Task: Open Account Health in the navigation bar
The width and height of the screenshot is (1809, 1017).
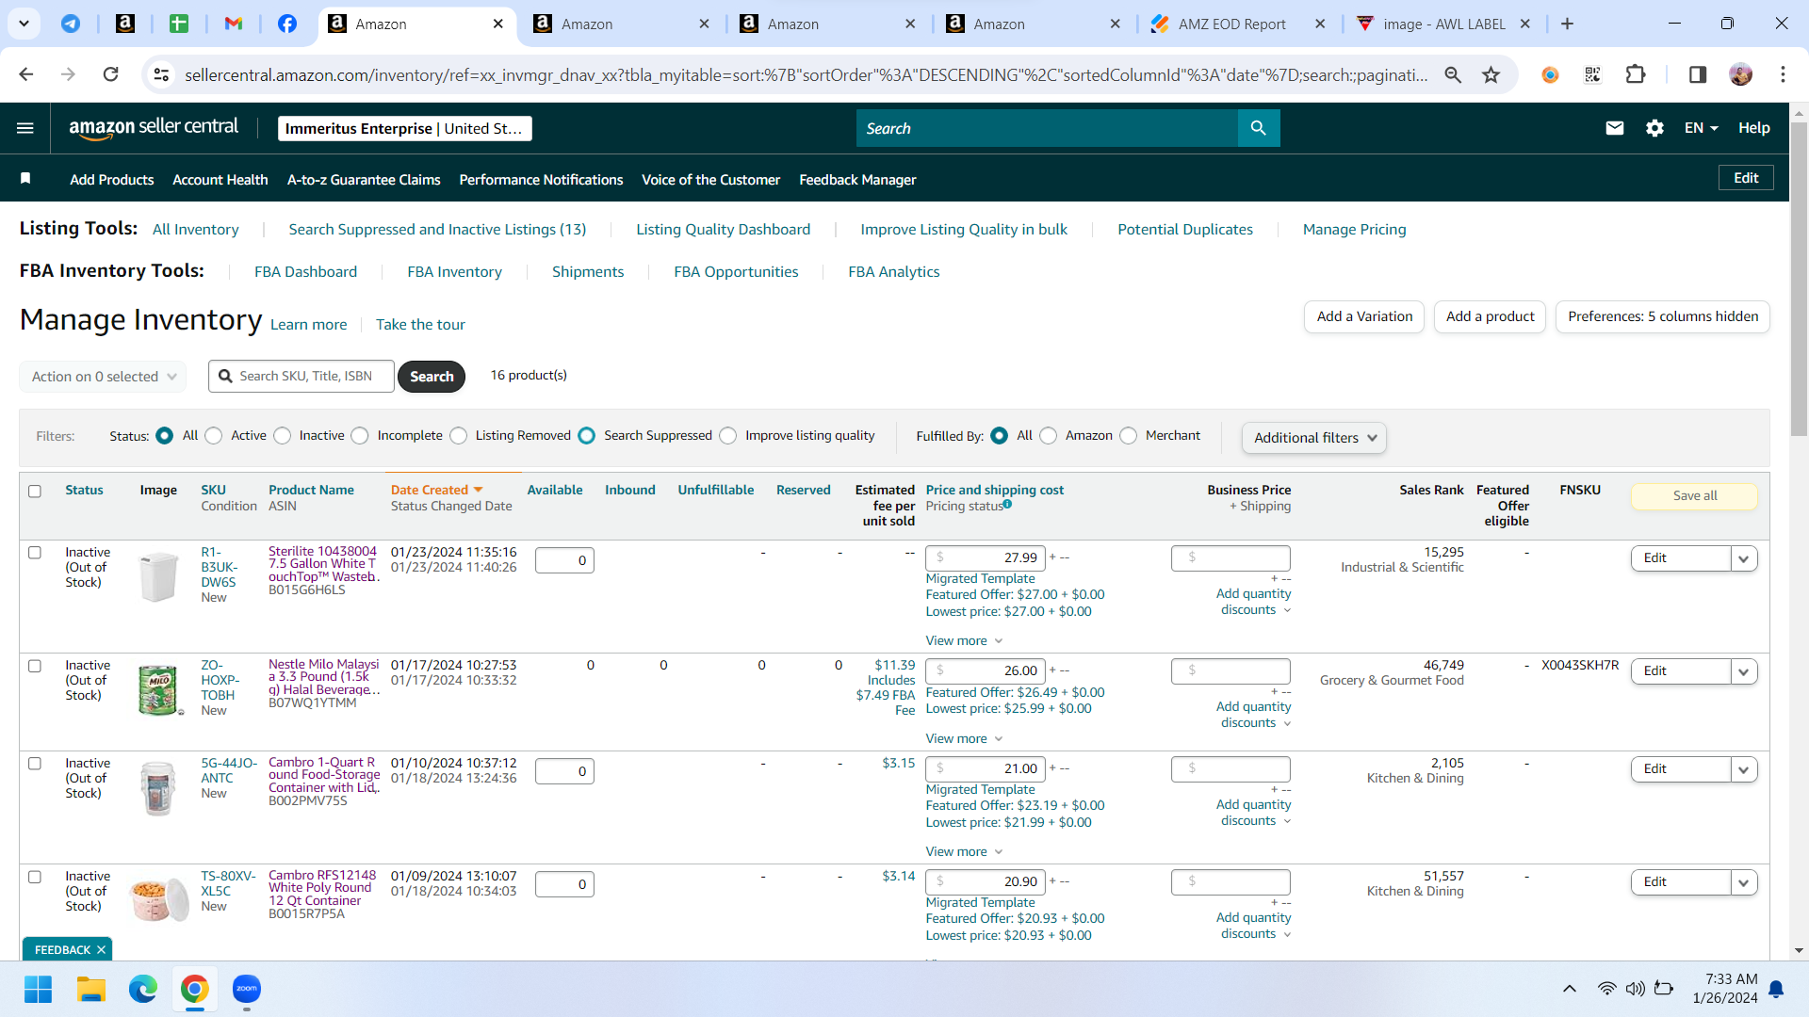Action: tap(220, 180)
